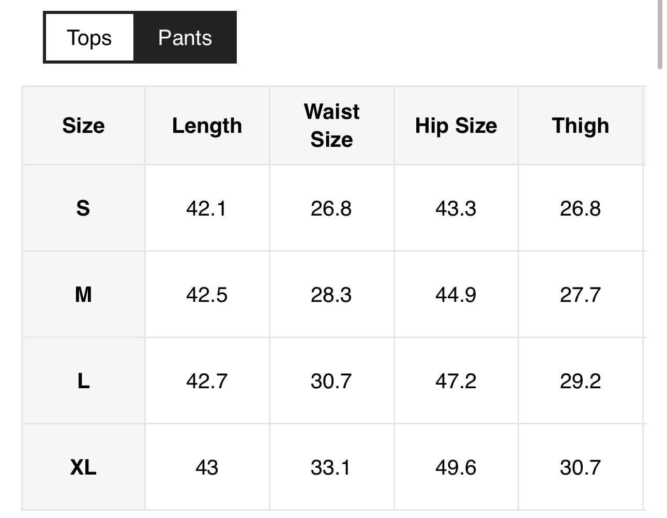The height and width of the screenshot is (518, 667).
Task: Select the XL size row label
Action: tap(83, 467)
